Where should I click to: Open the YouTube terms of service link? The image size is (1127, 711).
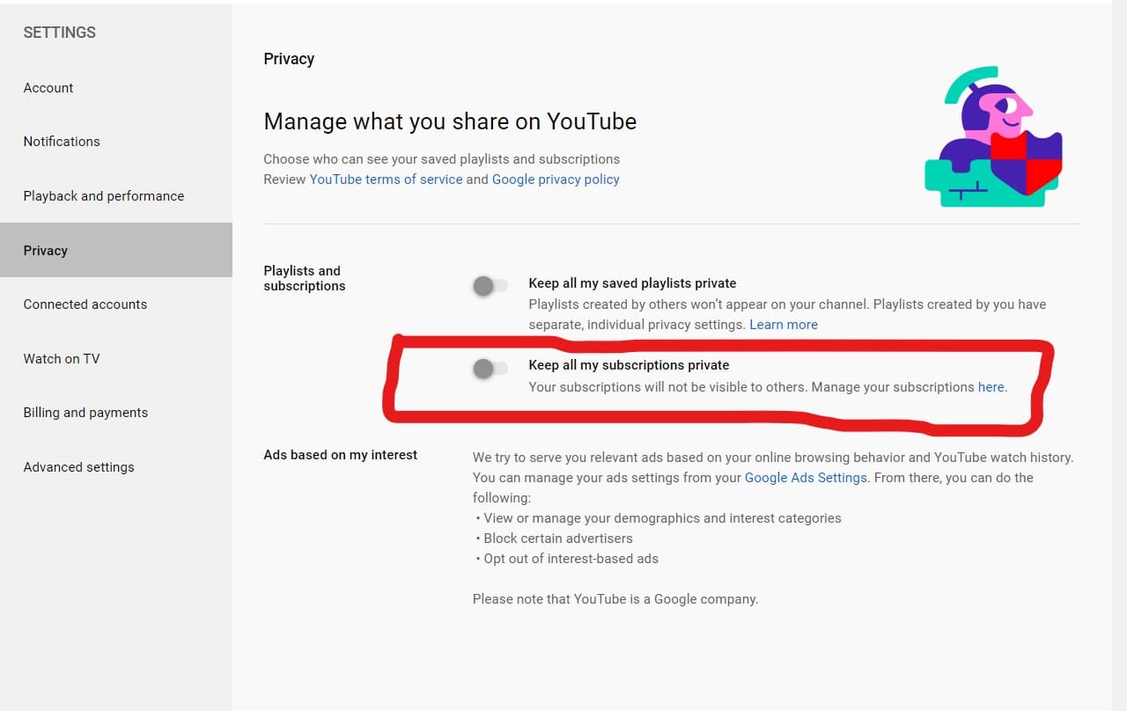386,179
